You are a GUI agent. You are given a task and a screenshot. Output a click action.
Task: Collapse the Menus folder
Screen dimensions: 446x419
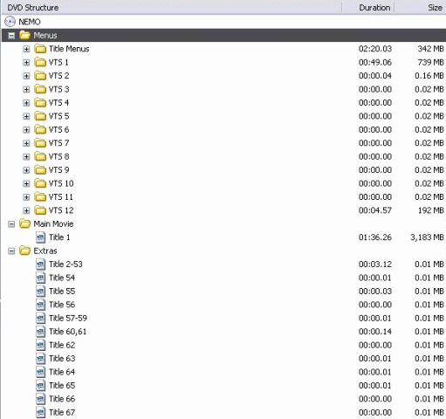tap(11, 36)
